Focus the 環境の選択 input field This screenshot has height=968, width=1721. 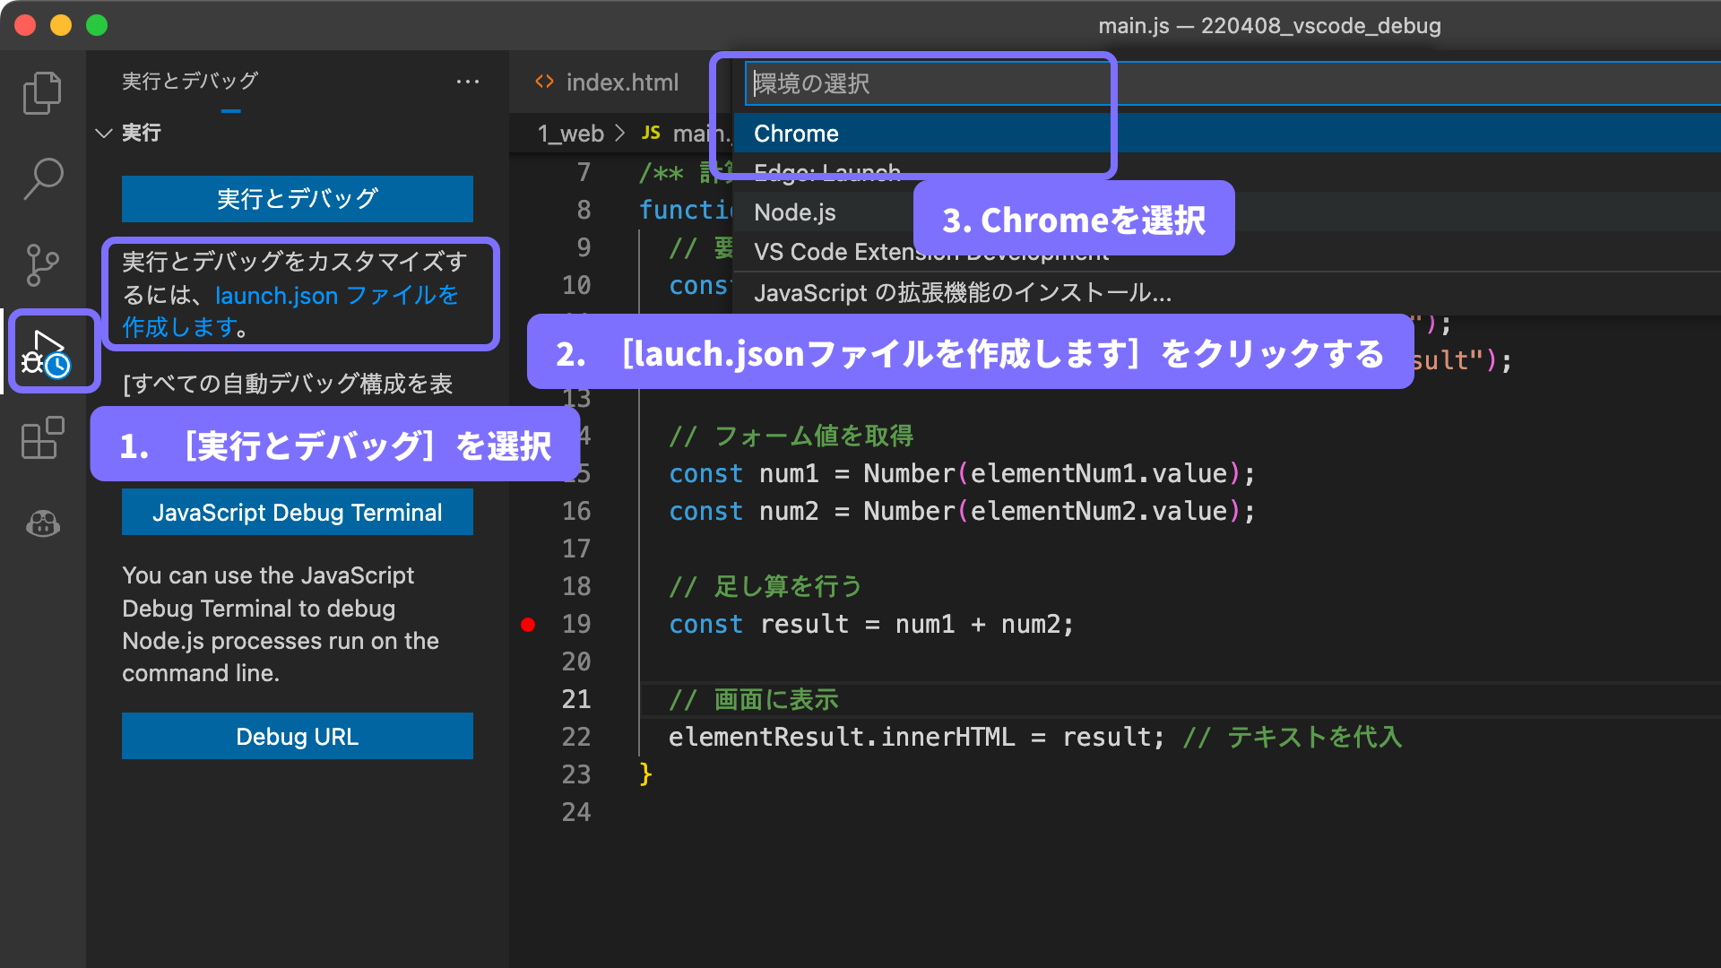[923, 83]
